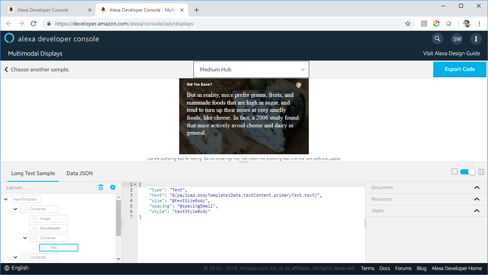Switch to the Data JSON tab
488x275 pixels.
[x=79, y=173]
